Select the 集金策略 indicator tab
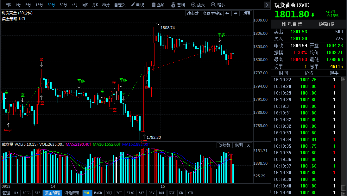 pos(53,193)
